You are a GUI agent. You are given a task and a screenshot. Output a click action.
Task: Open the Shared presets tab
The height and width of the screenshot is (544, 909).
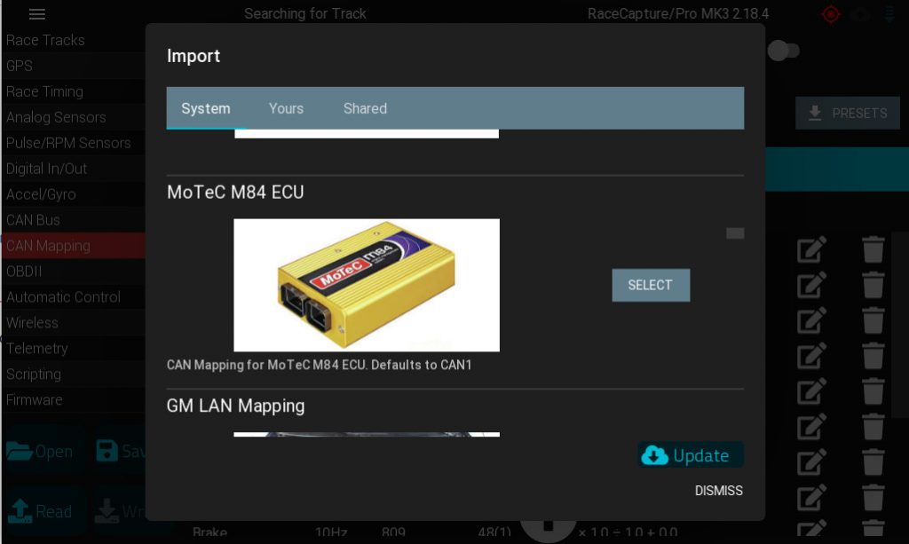365,108
